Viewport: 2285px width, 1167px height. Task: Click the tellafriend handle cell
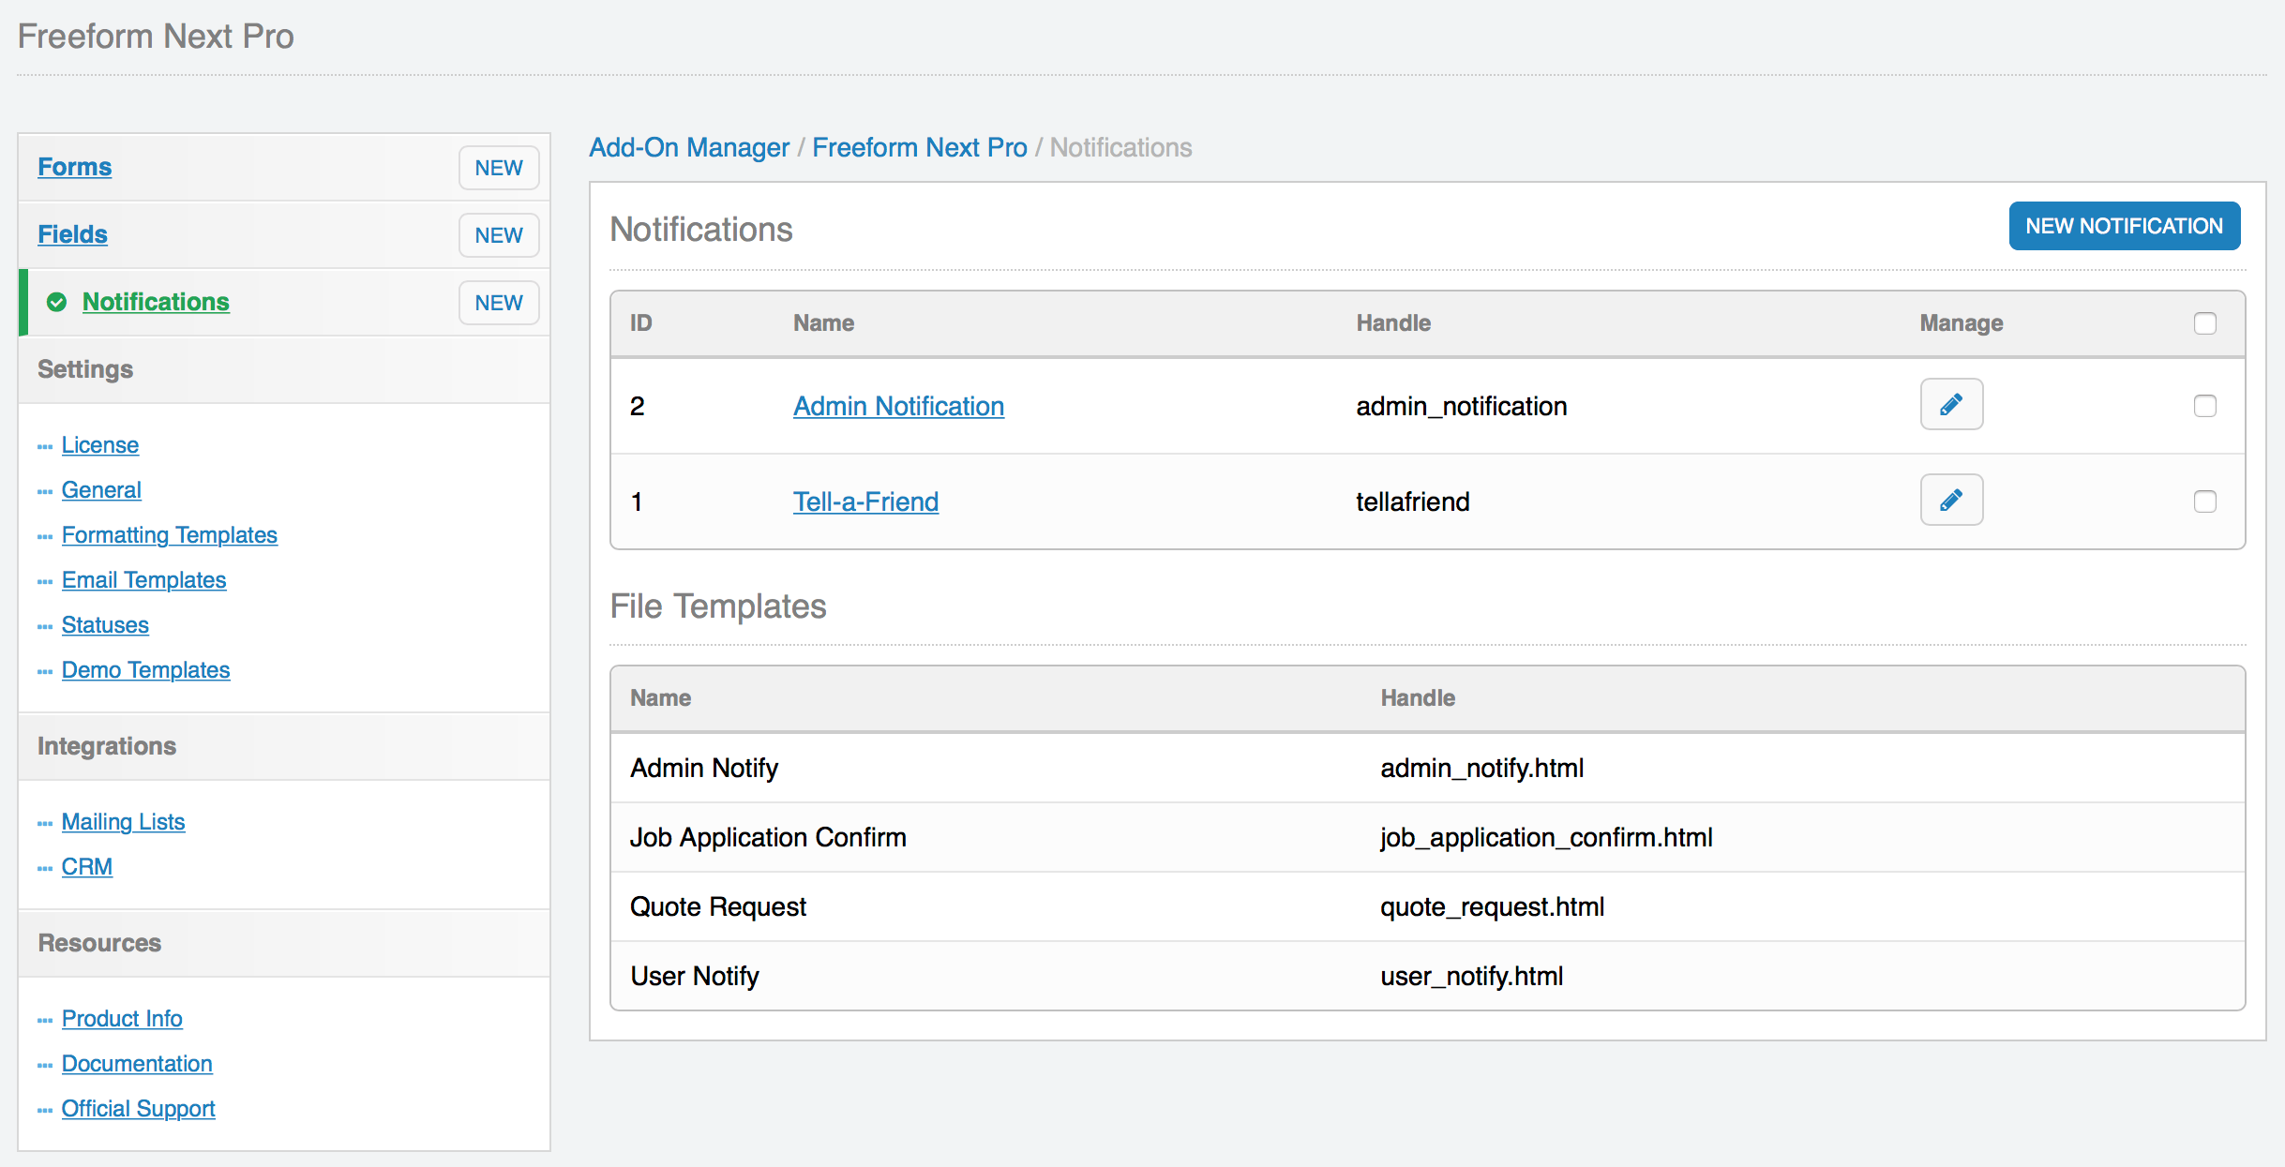pos(1412,501)
